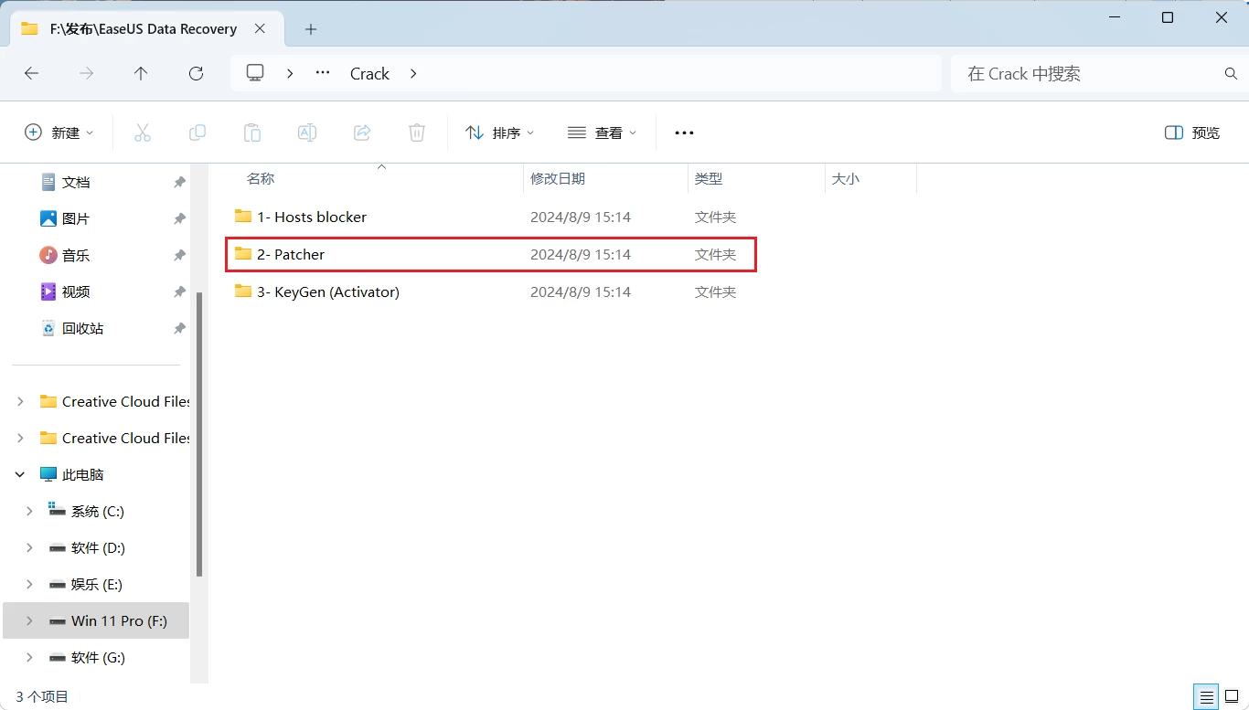Select the 软件 (G:) drive
The width and height of the screenshot is (1249, 710).
tap(96, 657)
